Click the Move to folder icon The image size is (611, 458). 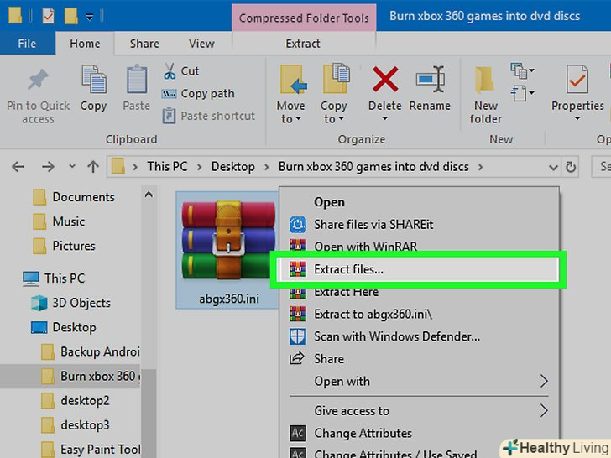(294, 79)
